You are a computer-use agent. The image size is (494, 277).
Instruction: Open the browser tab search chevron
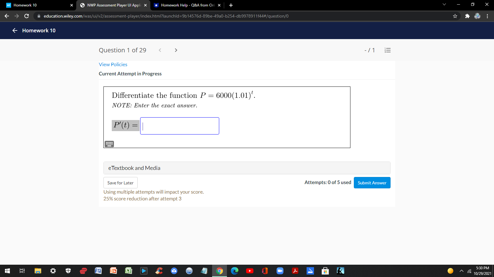coord(444,5)
